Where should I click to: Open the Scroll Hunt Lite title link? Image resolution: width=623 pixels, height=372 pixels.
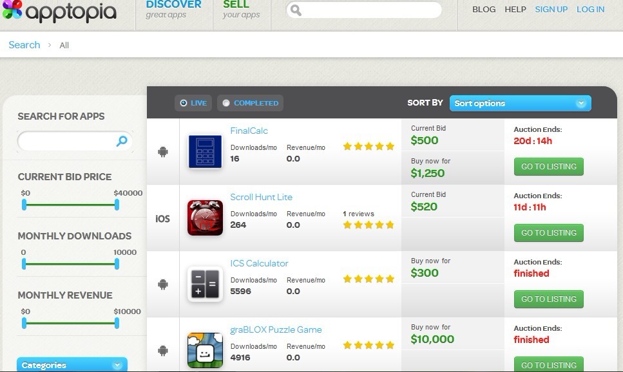(x=261, y=198)
